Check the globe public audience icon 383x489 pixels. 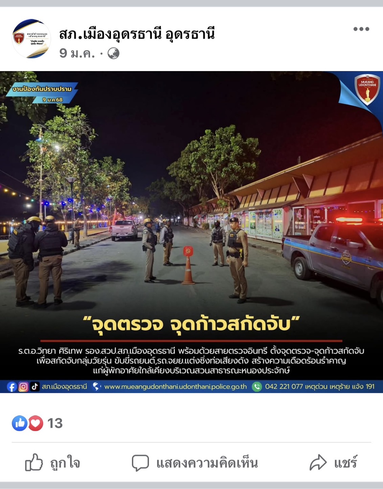point(114,53)
